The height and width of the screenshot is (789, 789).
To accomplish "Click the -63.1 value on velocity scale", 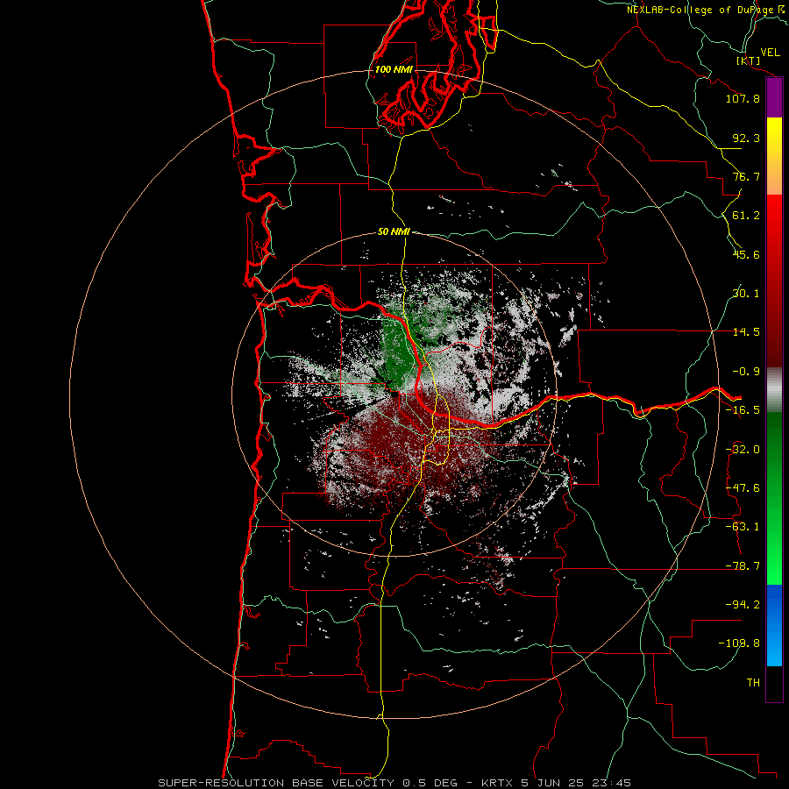I will coord(743,527).
